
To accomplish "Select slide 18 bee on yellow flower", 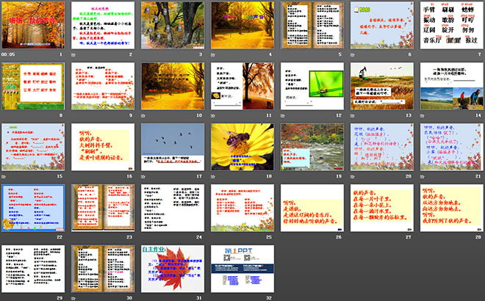I will point(242,147).
